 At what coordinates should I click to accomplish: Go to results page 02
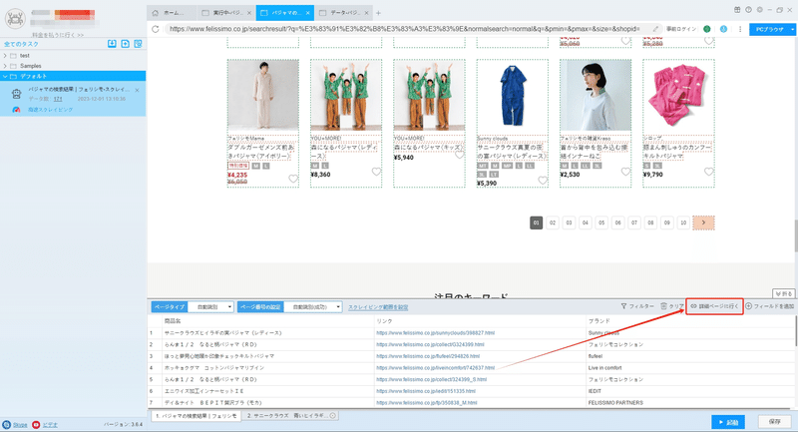coord(553,222)
